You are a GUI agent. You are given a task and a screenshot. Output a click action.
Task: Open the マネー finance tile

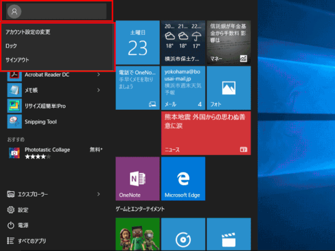[229, 42]
